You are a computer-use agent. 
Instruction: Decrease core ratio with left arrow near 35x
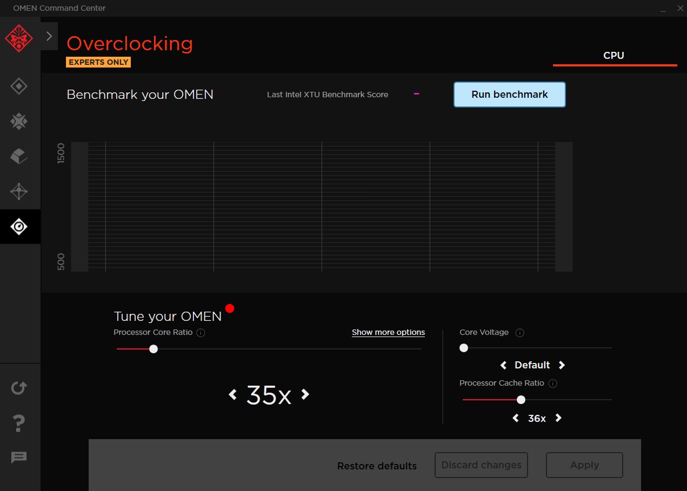[x=233, y=394]
